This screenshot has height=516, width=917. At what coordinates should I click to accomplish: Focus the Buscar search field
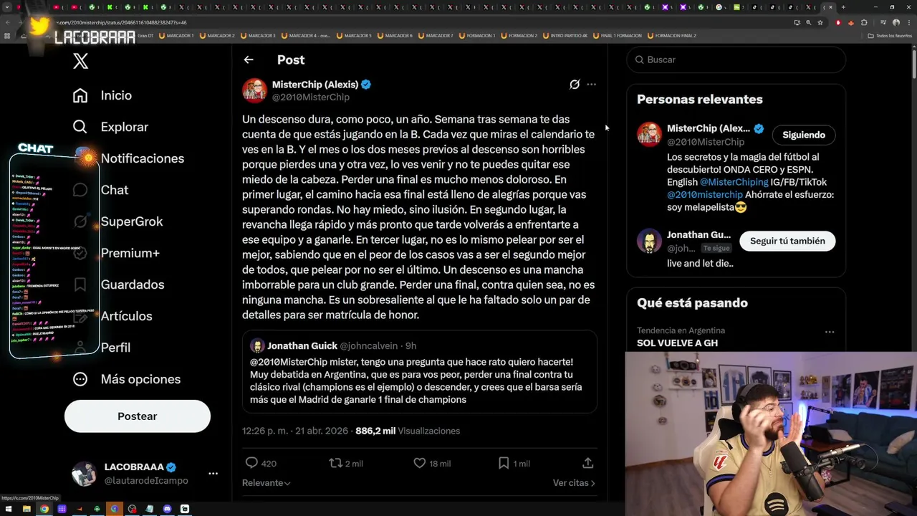tap(736, 59)
